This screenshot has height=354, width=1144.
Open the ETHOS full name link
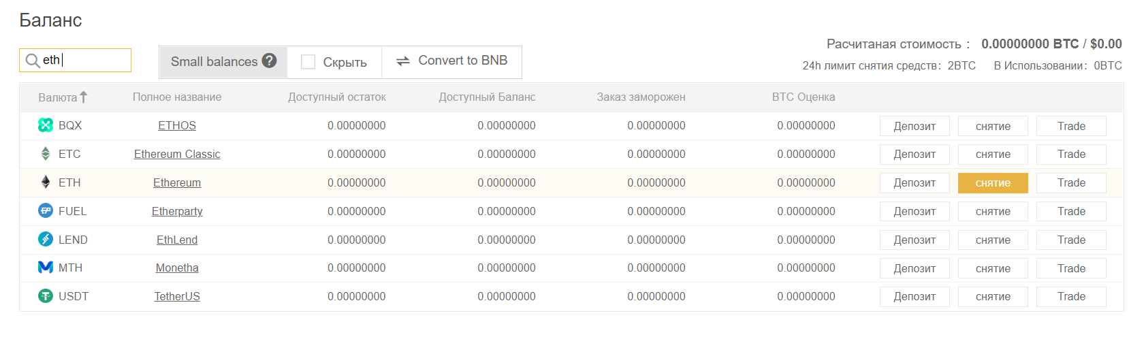click(x=177, y=125)
